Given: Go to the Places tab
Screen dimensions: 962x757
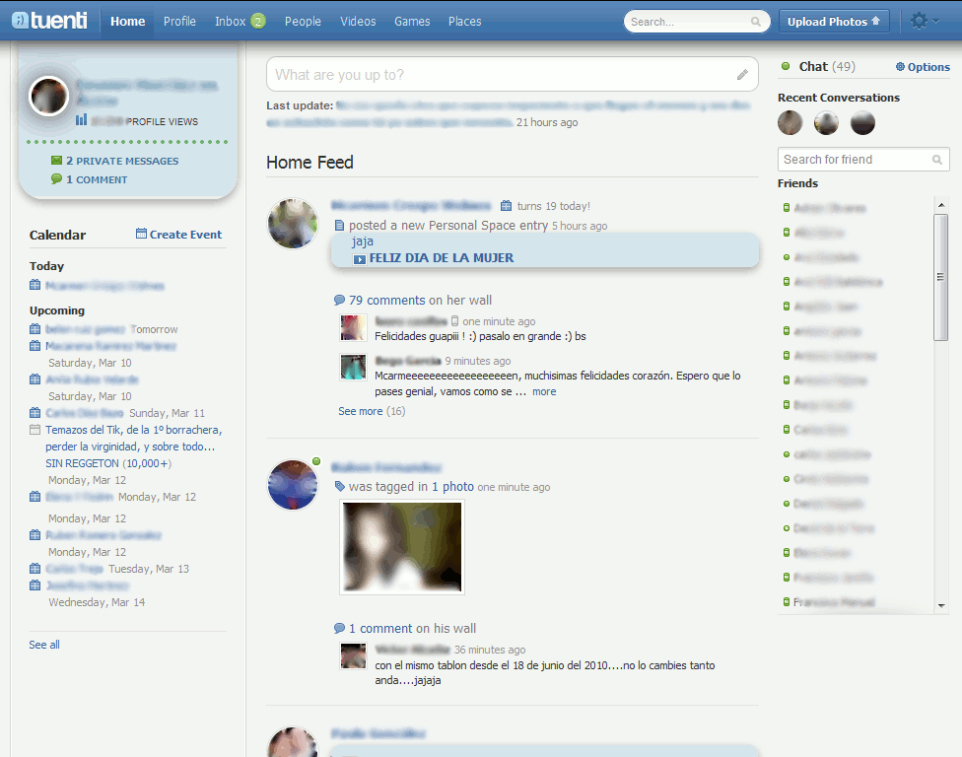Looking at the screenshot, I should point(464,21).
